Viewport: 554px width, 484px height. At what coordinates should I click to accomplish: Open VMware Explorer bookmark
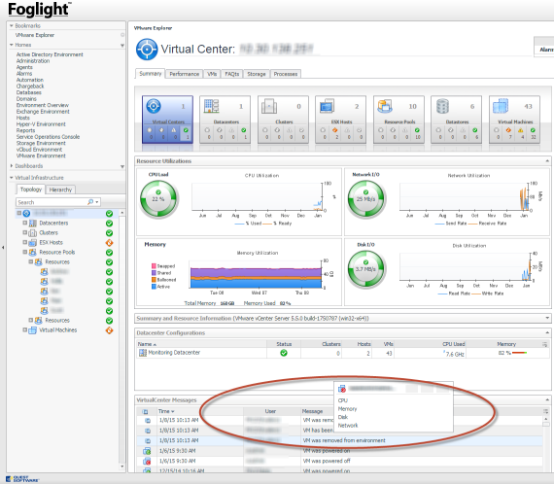35,35
